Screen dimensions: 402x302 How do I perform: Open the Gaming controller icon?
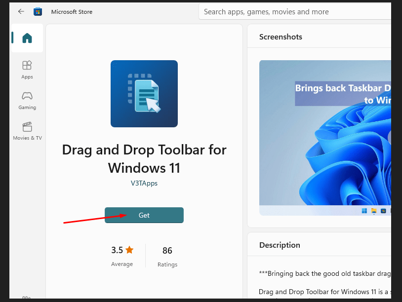(x=27, y=100)
